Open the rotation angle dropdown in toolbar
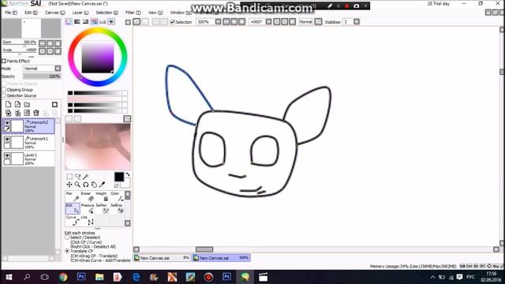This screenshot has width=505, height=284. click(268, 21)
